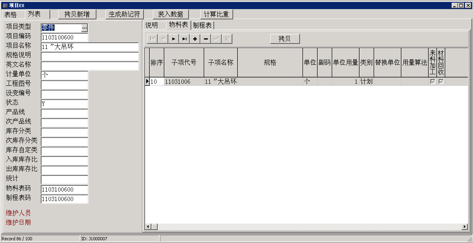The height and width of the screenshot is (243, 473).
Task: Go to next record in navigator
Action: (x=173, y=39)
